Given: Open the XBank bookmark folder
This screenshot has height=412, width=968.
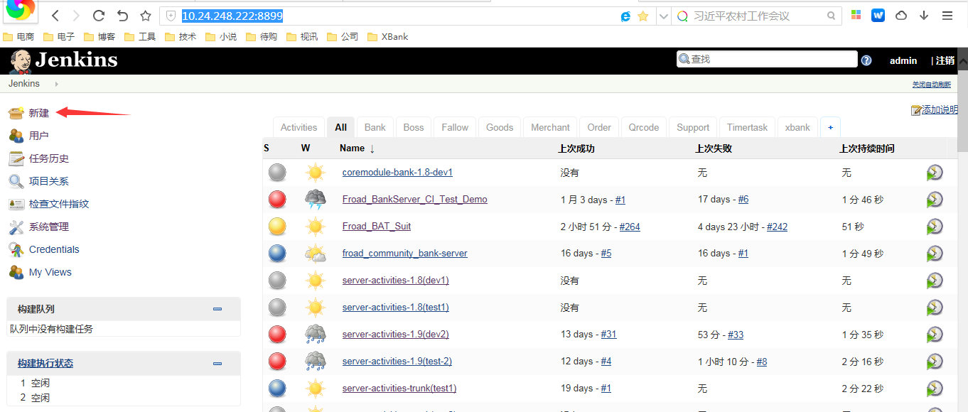Looking at the screenshot, I should [388, 36].
